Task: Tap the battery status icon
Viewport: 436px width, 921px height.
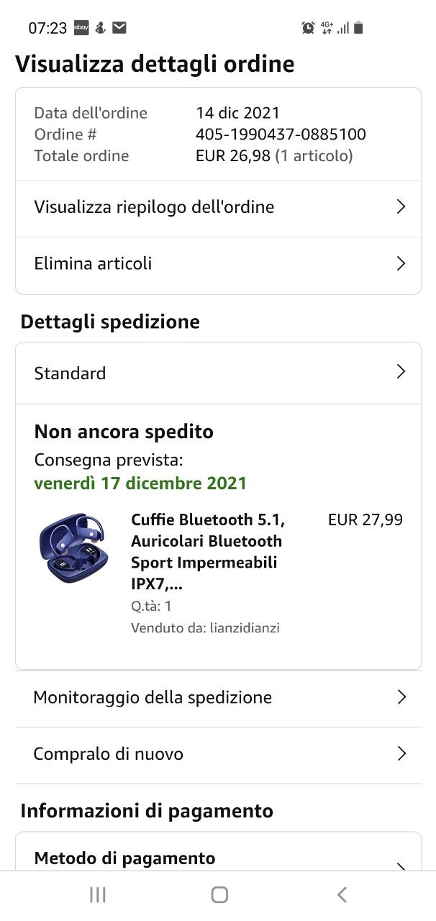Action: [x=358, y=28]
